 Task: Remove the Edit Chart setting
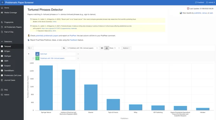click(x=78, y=54)
